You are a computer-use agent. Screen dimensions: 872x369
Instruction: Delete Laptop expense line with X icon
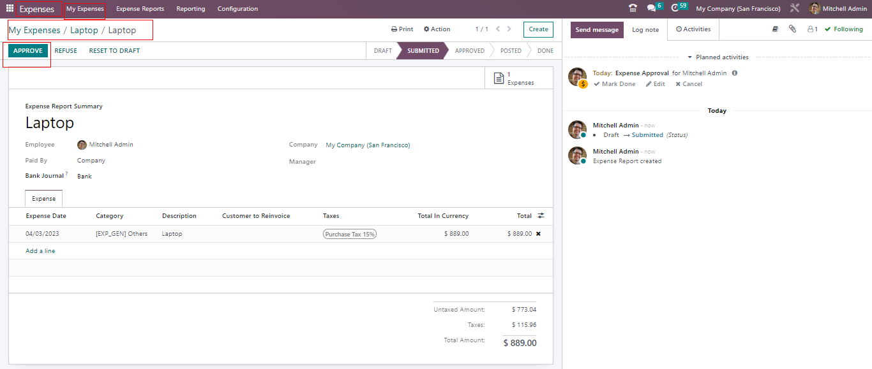(x=538, y=234)
